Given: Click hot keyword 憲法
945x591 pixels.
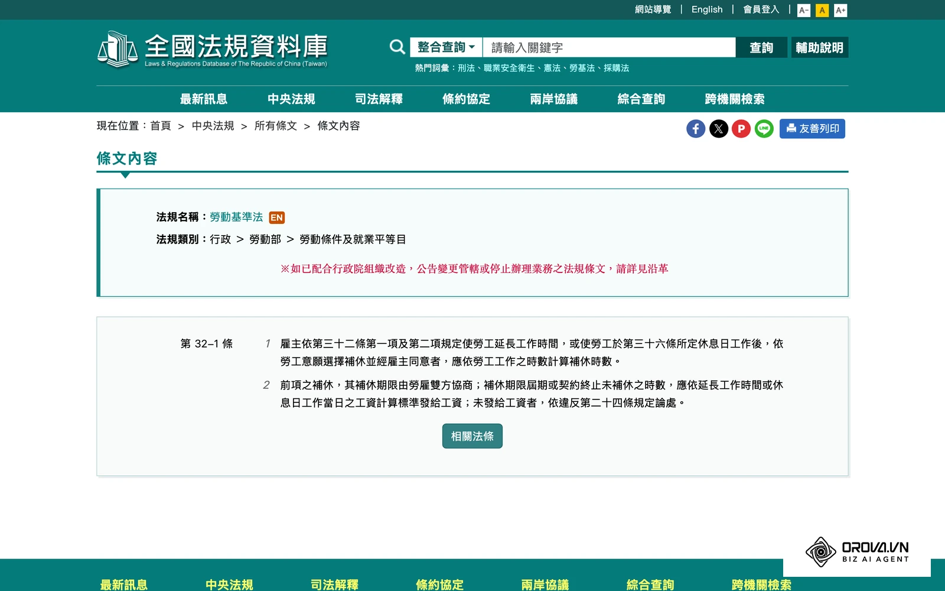Looking at the screenshot, I should pos(552,68).
